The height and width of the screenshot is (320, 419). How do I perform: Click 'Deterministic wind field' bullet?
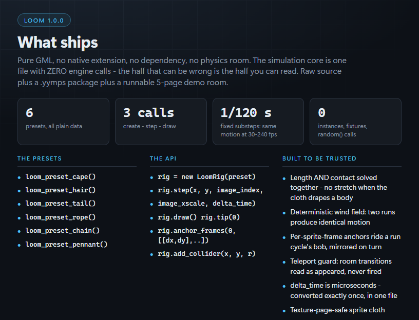[x=342, y=217]
